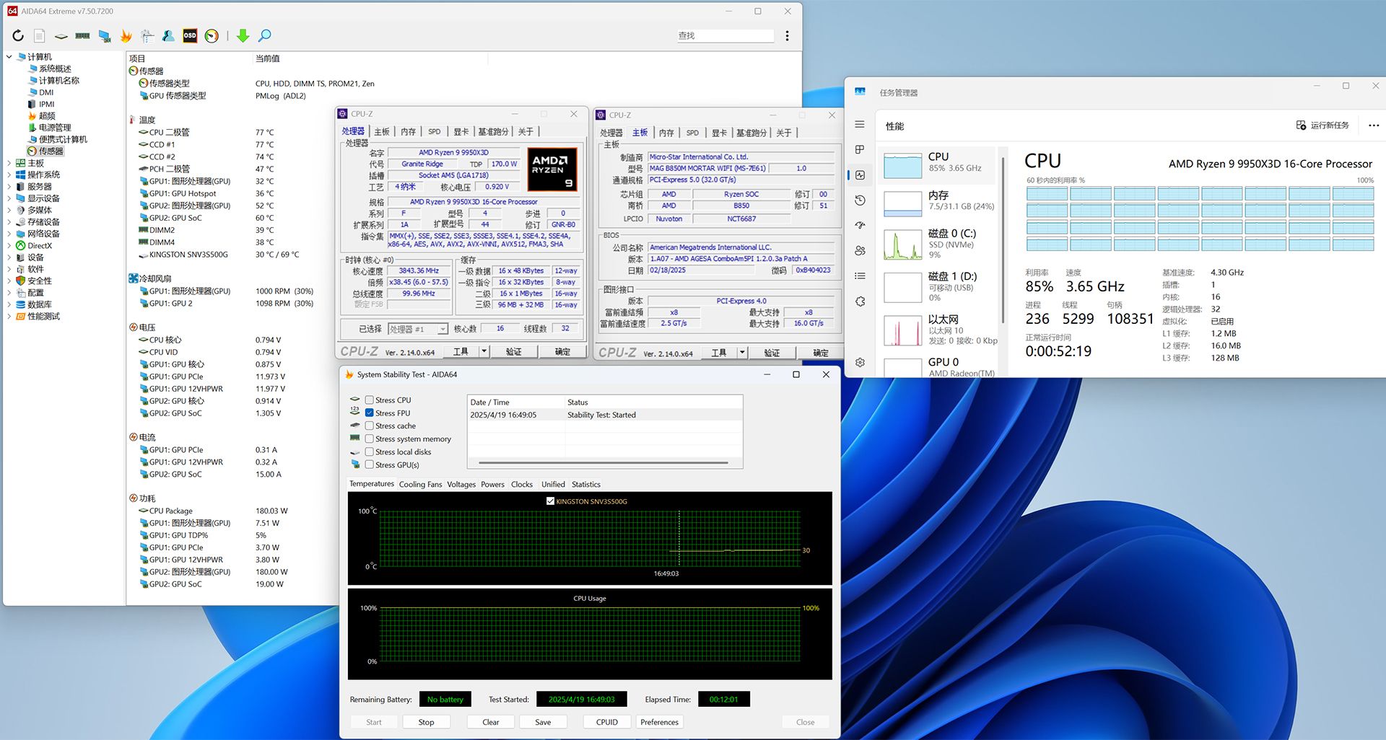This screenshot has width=1386, height=740.
Task: Click the AIDA64 refresh toolbar icon
Action: coord(18,35)
